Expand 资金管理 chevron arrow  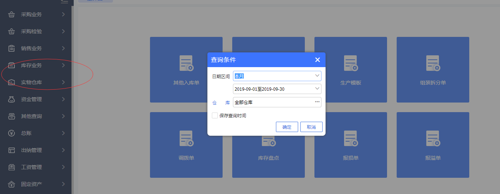pyautogui.click(x=64, y=99)
